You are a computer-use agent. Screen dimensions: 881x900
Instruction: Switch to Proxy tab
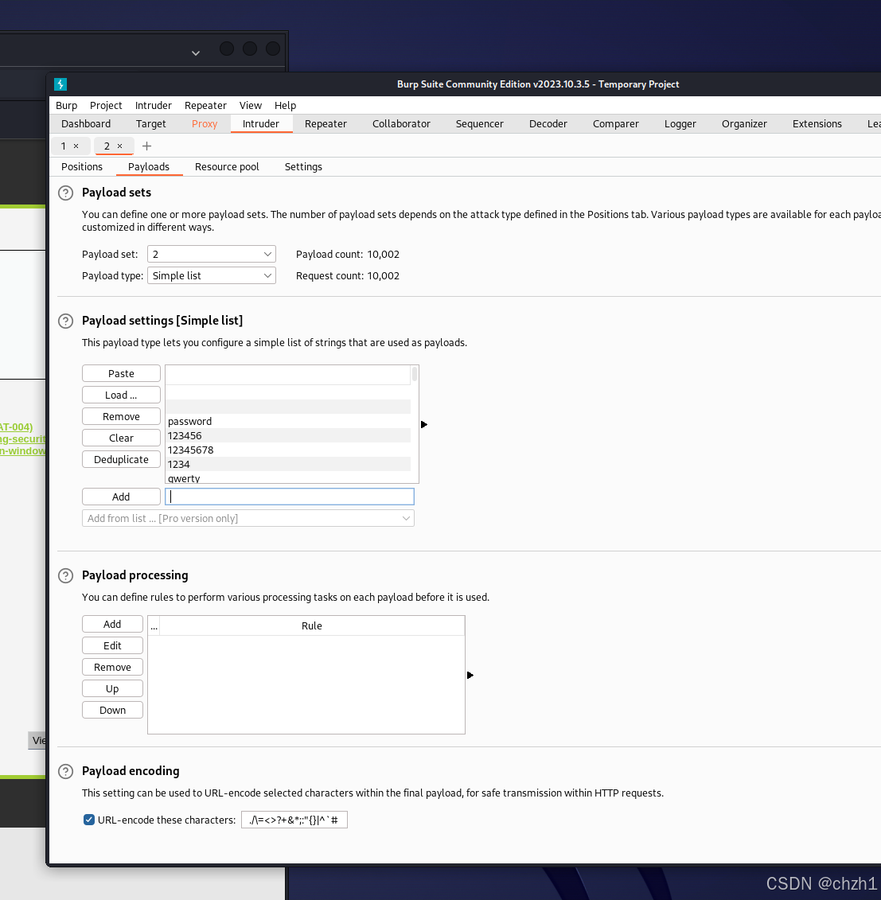(x=205, y=124)
